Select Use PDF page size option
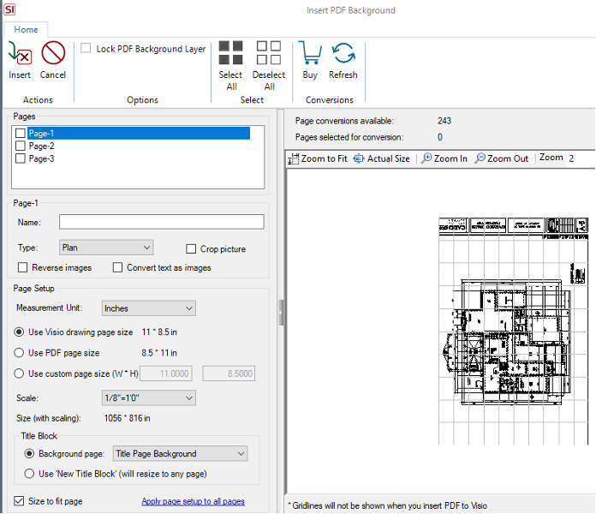Viewport: 596px width, 514px height. 19,352
